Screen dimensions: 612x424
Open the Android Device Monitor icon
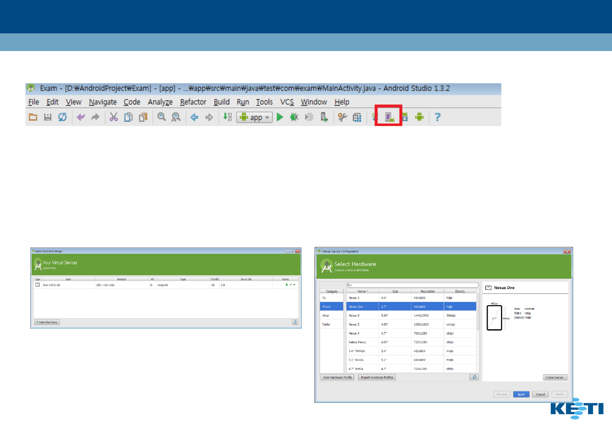(419, 117)
